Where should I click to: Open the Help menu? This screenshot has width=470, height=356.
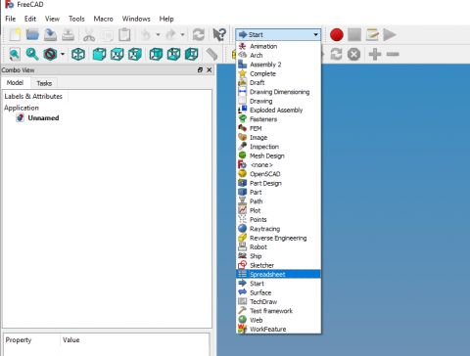(166, 19)
